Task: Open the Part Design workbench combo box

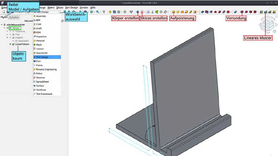Action: pos(47,12)
